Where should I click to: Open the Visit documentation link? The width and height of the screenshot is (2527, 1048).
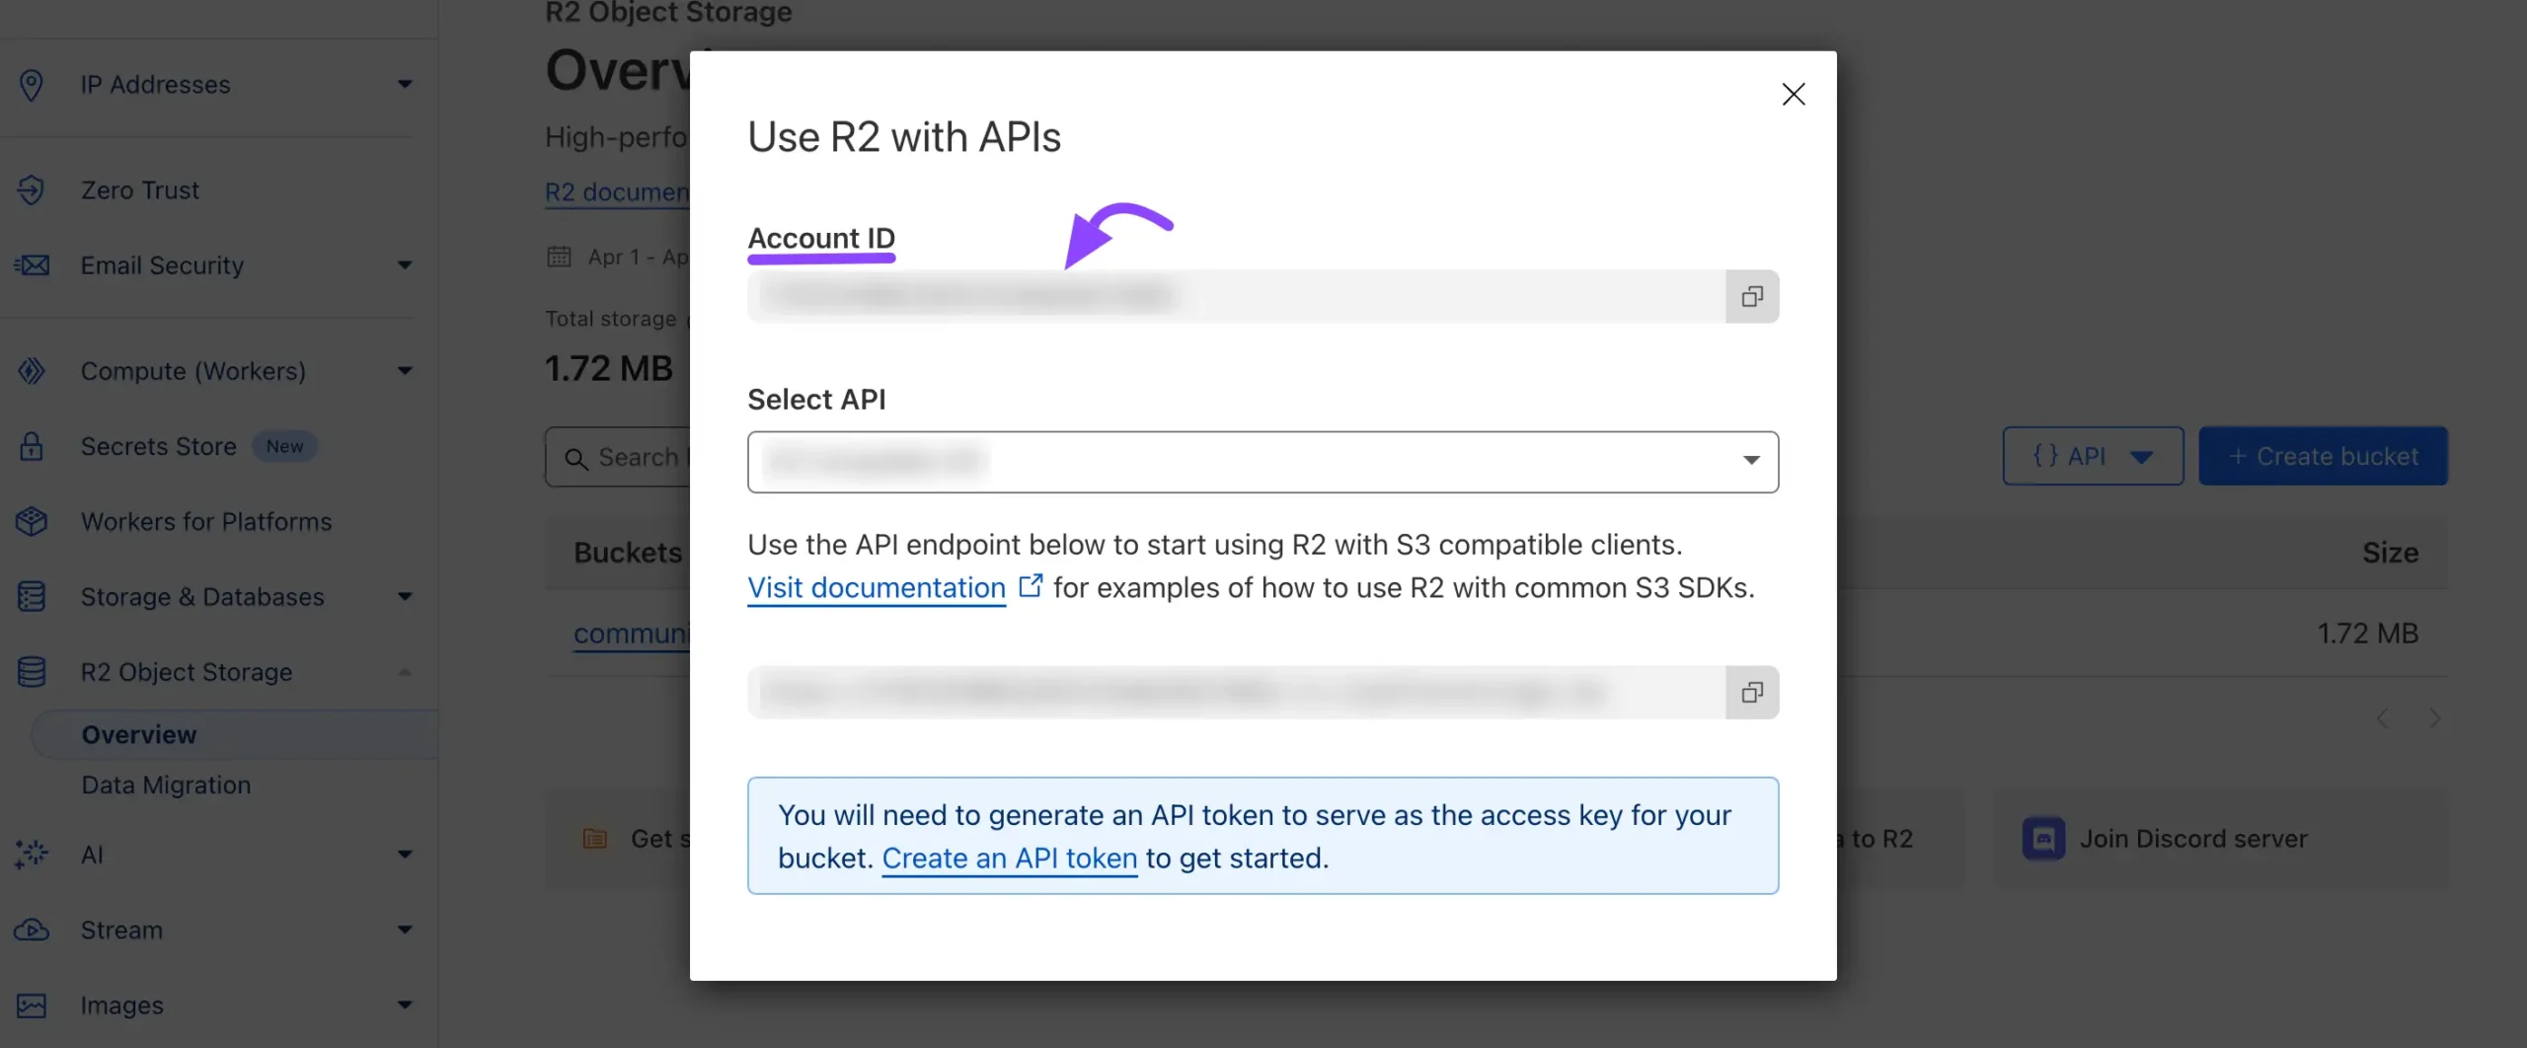(877, 588)
